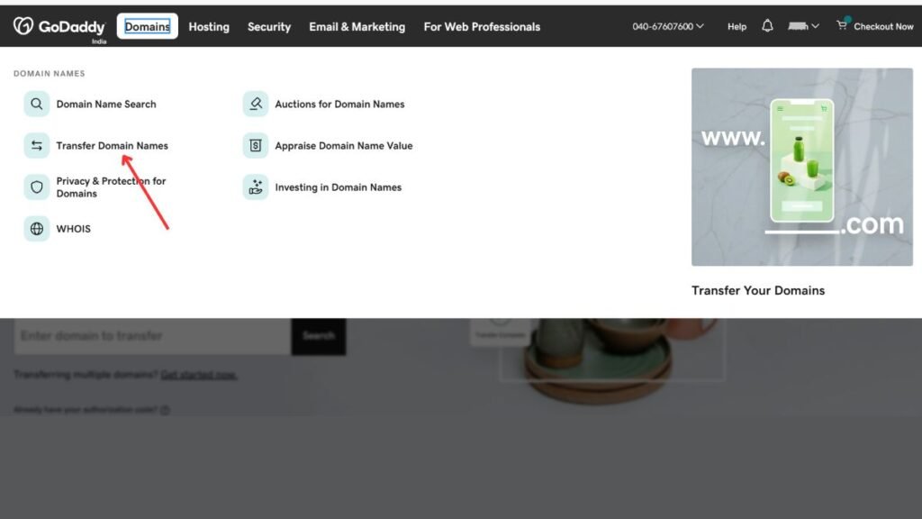Click the gavel icon for Auctions

(x=255, y=105)
